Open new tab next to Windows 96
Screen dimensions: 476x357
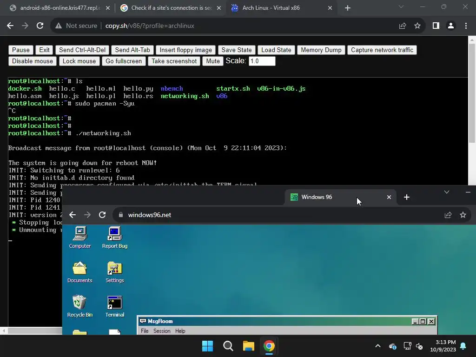pyautogui.click(x=407, y=197)
